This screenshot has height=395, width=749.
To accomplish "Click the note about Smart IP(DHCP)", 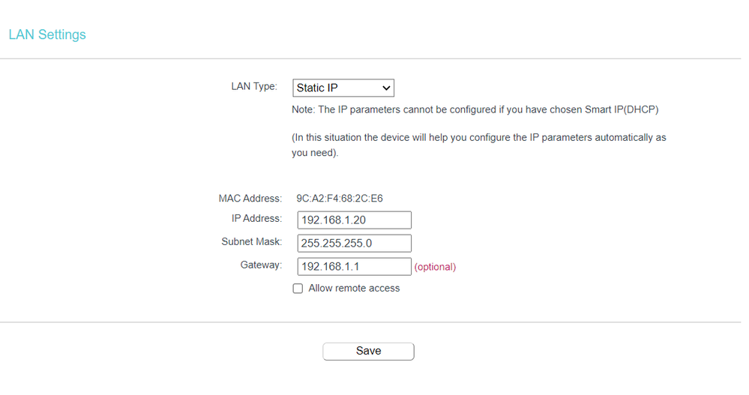I will pos(475,110).
